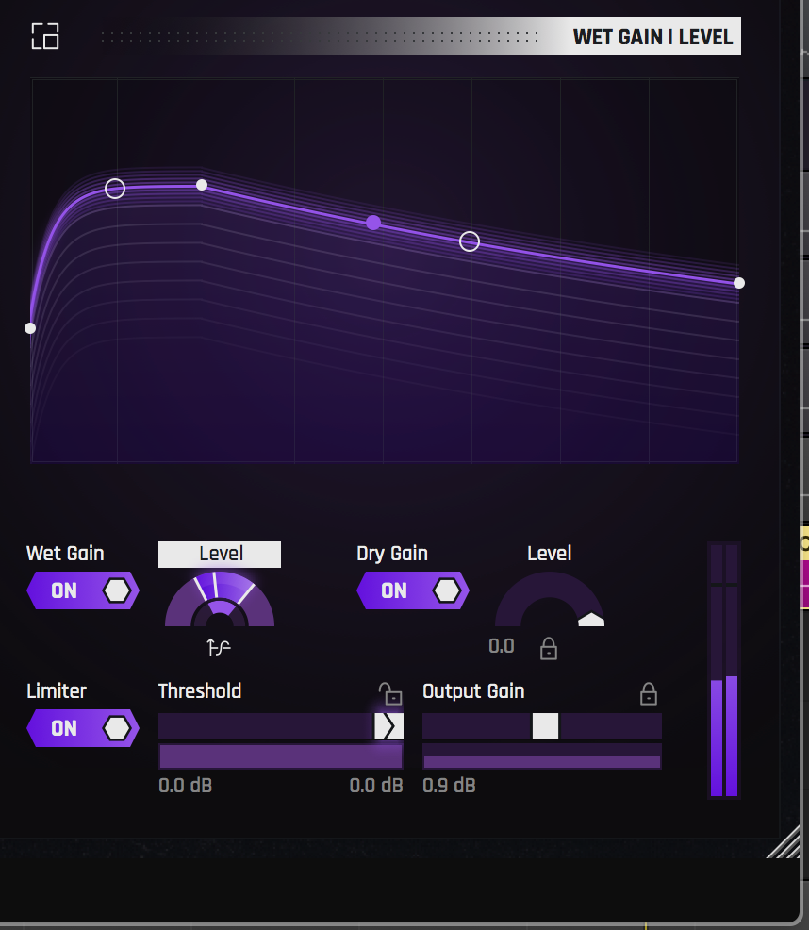Click the hexagon handle on the Wet Gain switch

pos(115,590)
